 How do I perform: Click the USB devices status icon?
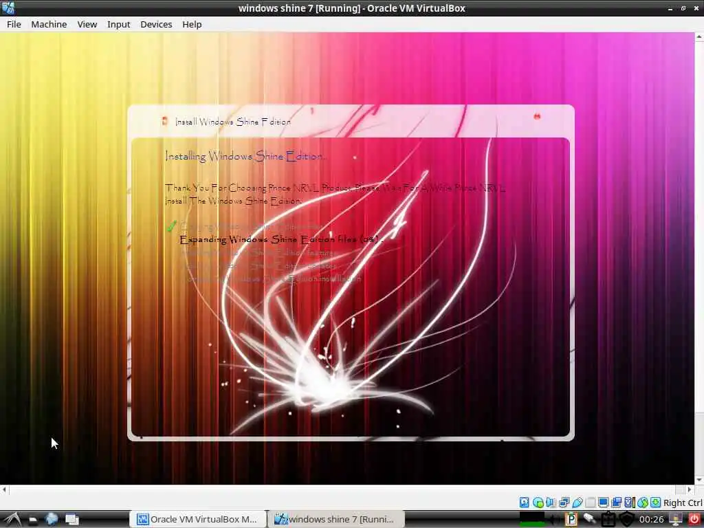click(x=577, y=503)
